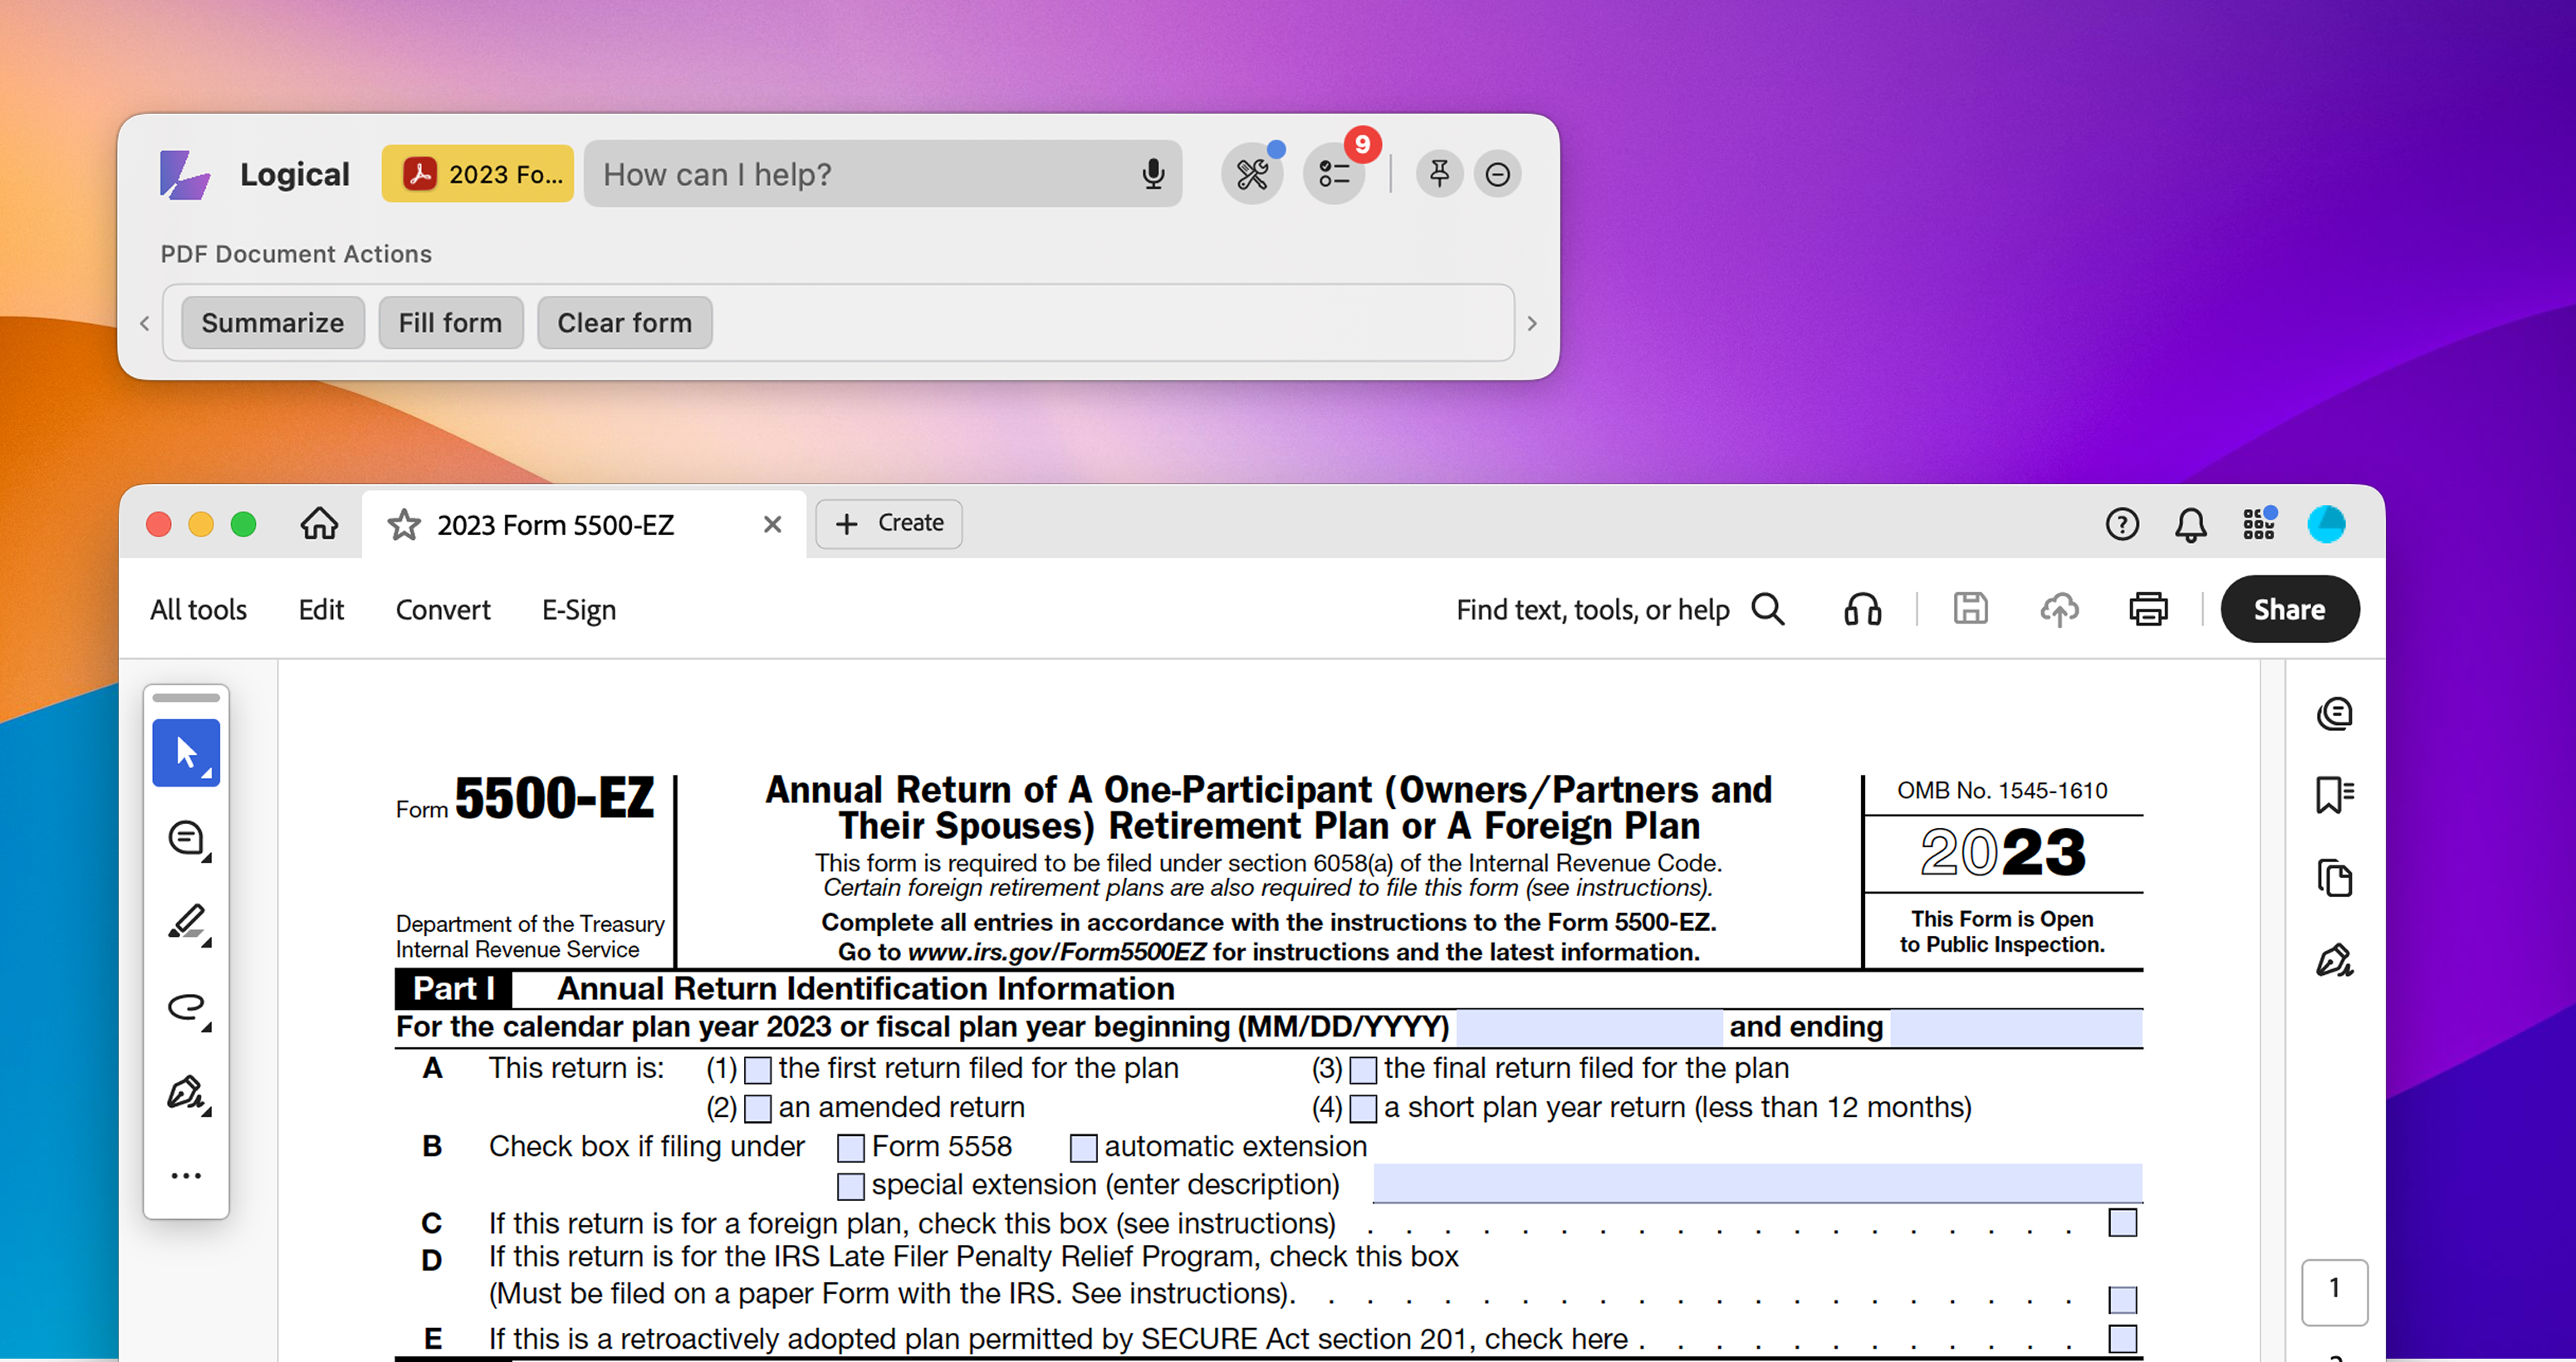
Task: Open the All tools menu
Action: point(198,610)
